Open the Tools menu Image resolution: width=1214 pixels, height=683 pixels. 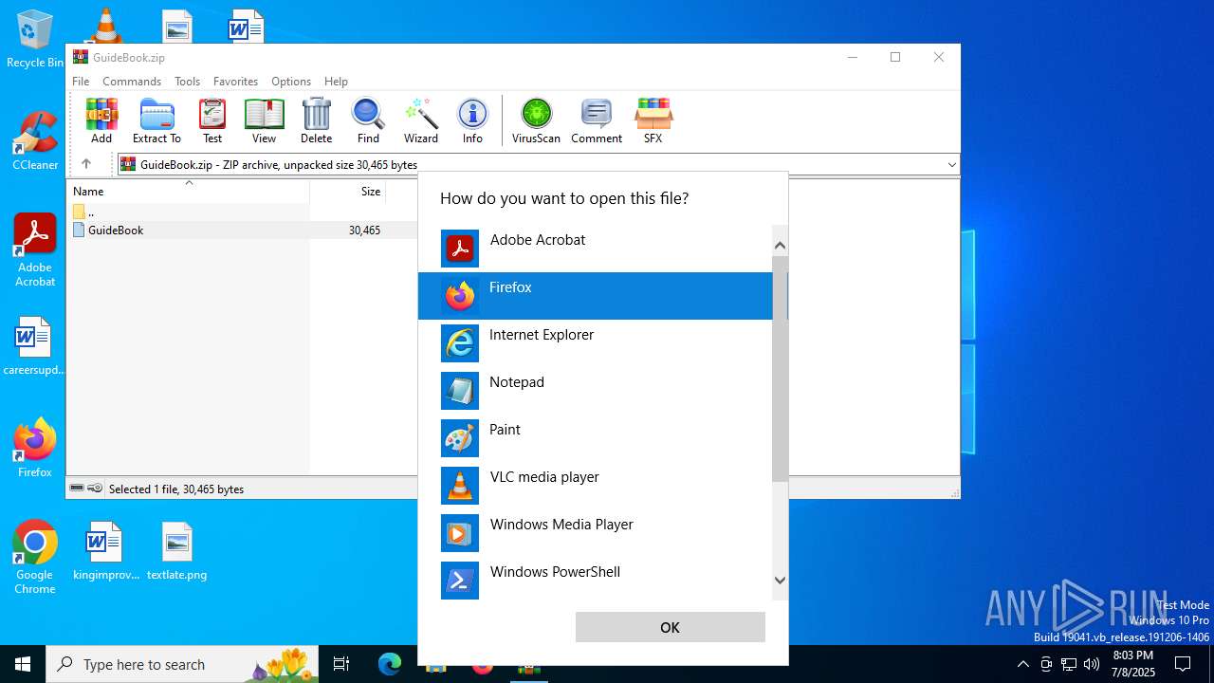187,82
